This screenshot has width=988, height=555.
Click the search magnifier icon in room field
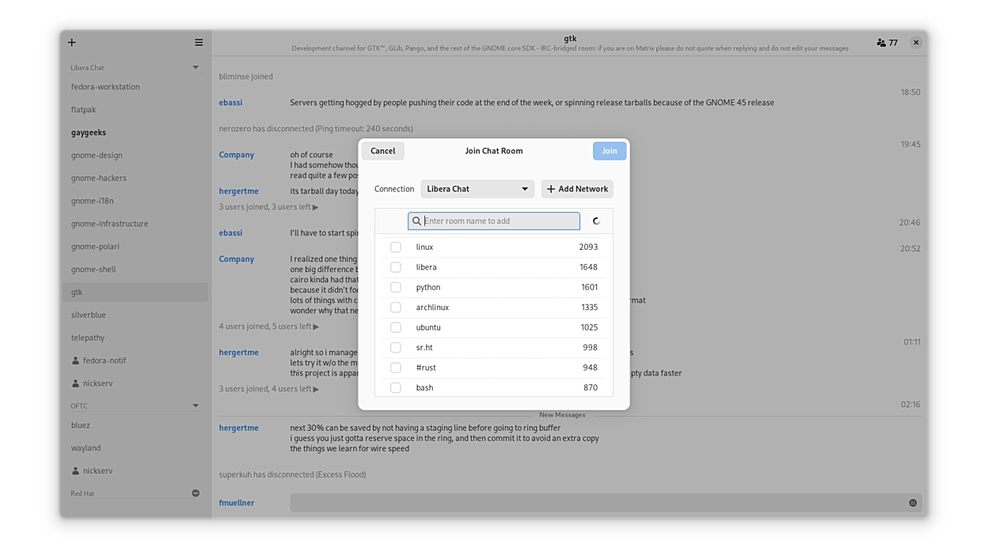click(x=416, y=221)
